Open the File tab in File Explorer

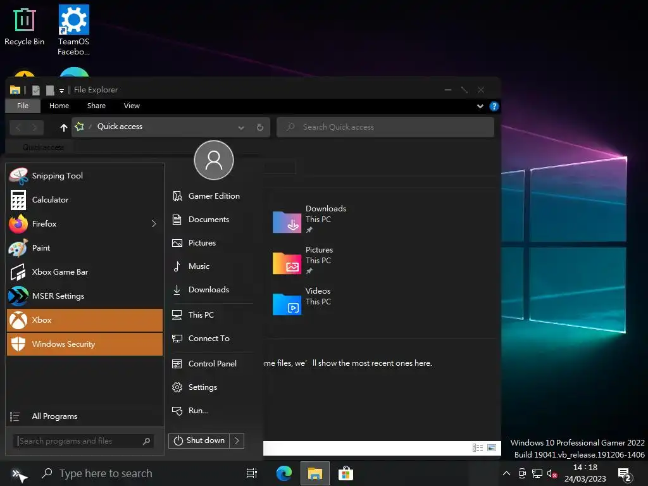click(23, 106)
